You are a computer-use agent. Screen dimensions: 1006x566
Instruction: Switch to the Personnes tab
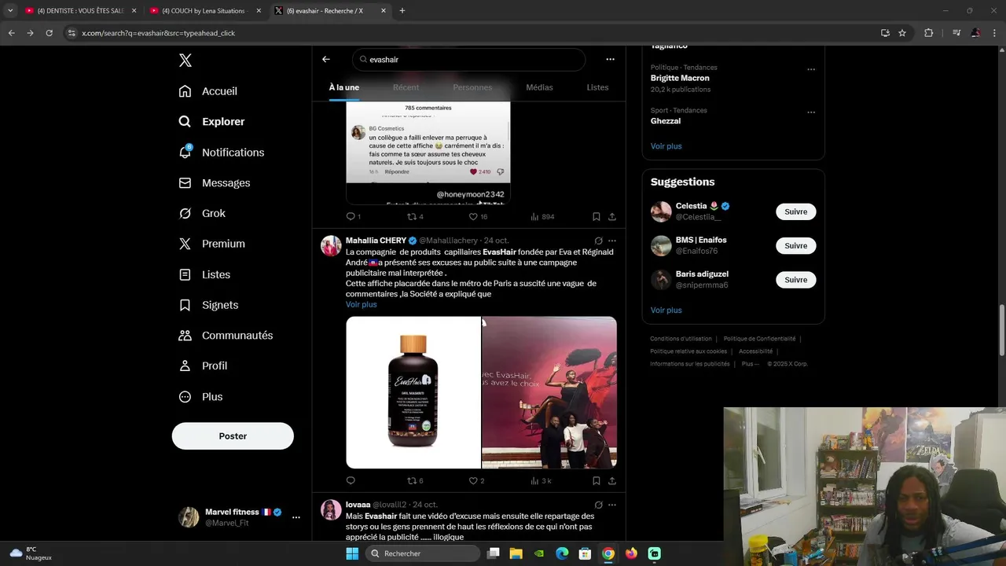point(472,87)
